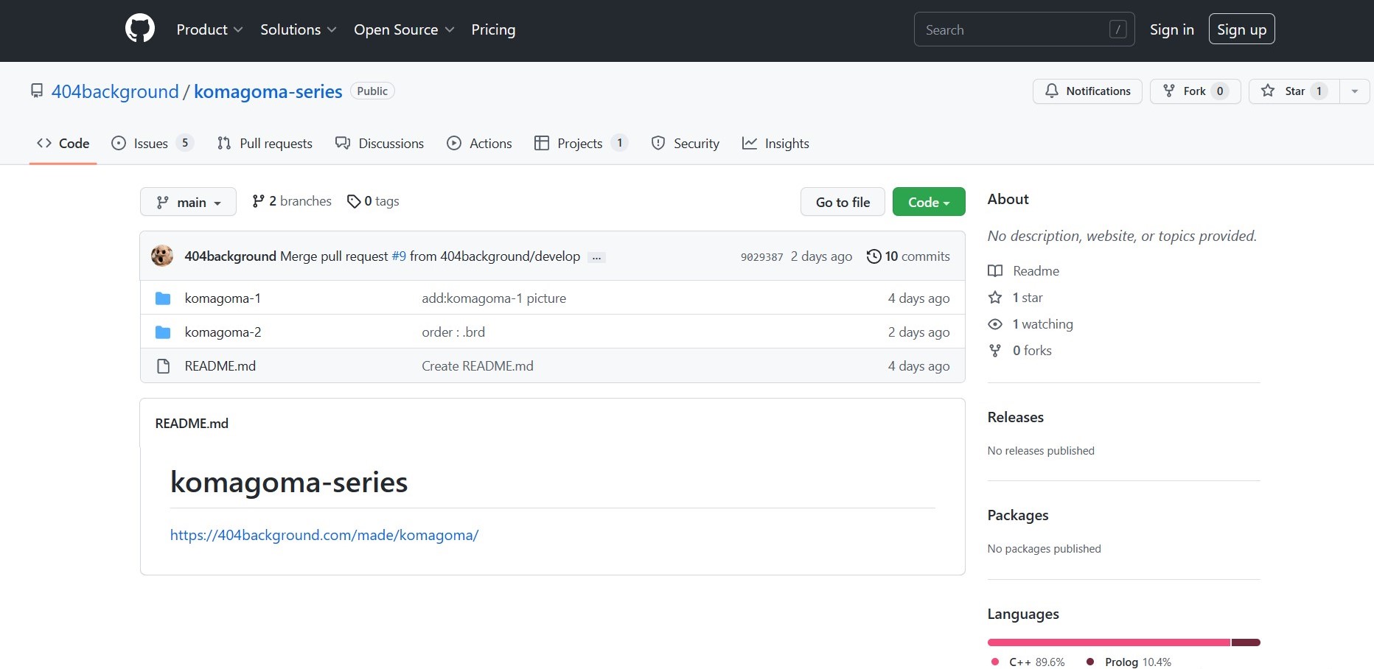Image resolution: width=1374 pixels, height=669 pixels.
Task: Click the GitHub logo icon
Action: tap(140, 29)
